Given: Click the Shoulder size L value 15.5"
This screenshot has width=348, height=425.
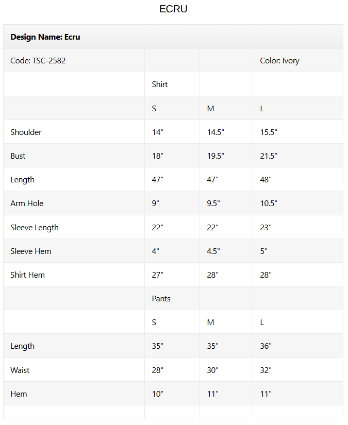Looking at the screenshot, I should pyautogui.click(x=269, y=132).
